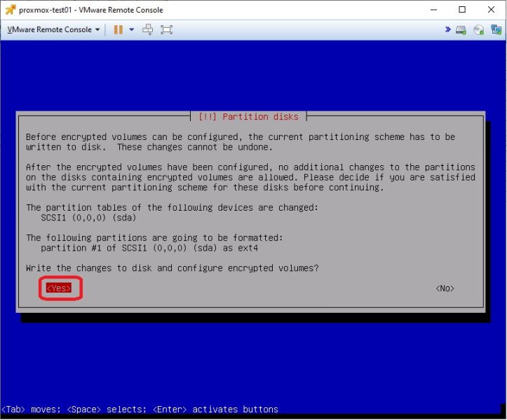Expand the power options dropdown arrow
This screenshot has height=420, width=507.
132,29
